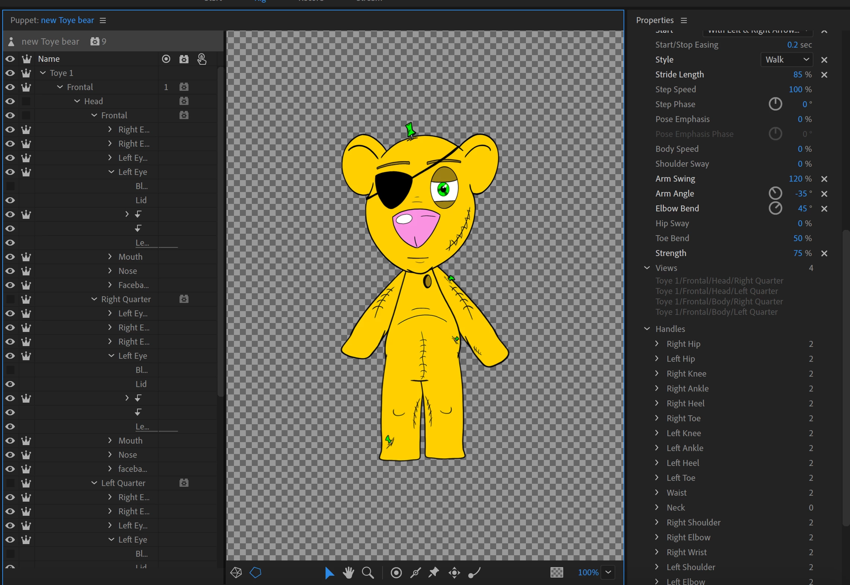Enable the empty crown box on the Head row
850x585 pixels.
coord(26,101)
